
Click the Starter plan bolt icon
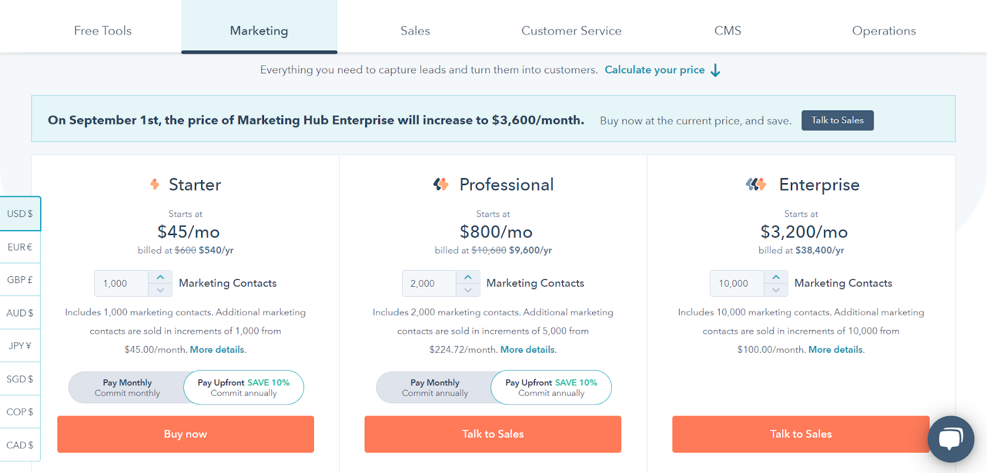155,184
